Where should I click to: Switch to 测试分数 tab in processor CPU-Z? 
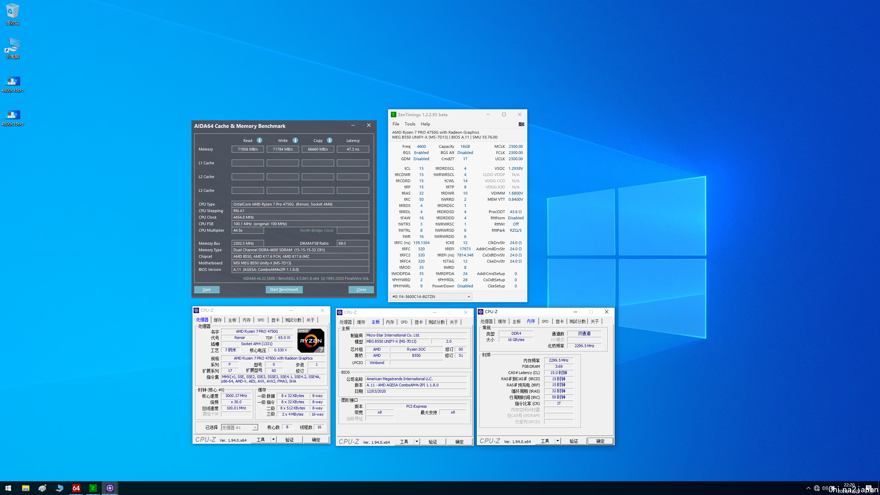pos(293,320)
